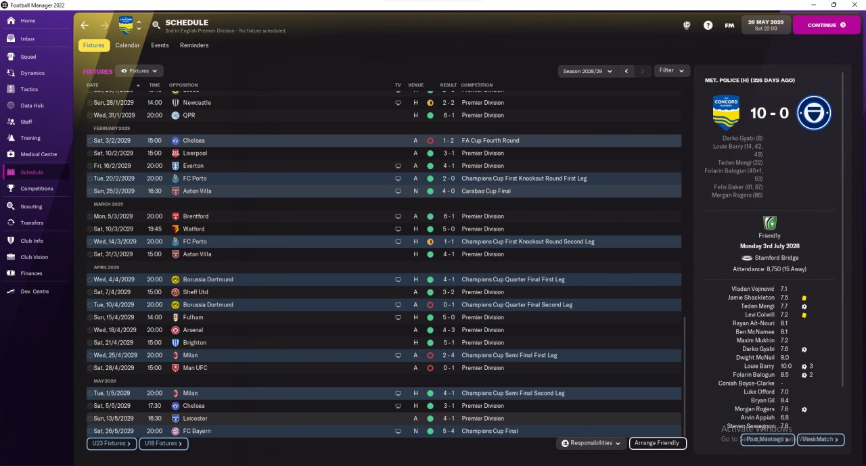This screenshot has width=866, height=466.
Task: Toggle the row marker for Arsenal fixture
Action: pos(90,330)
